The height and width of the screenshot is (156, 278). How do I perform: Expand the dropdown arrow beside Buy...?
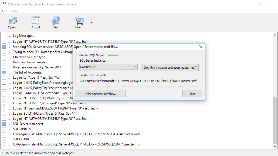point(91,23)
